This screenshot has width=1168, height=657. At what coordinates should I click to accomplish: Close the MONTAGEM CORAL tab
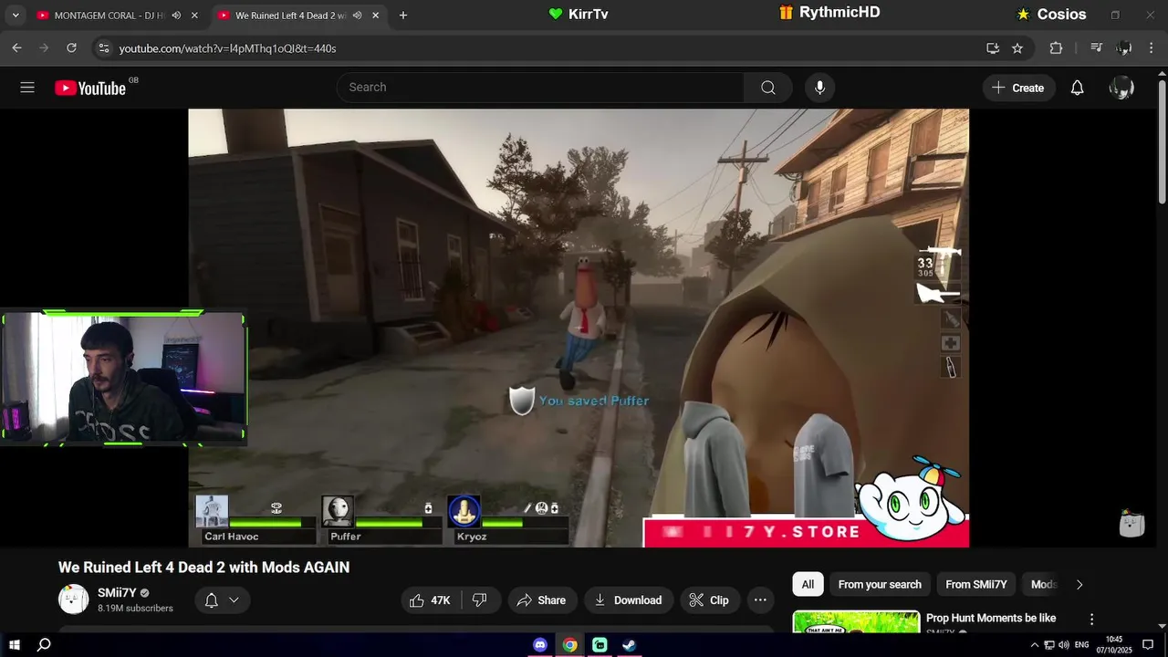click(x=194, y=16)
